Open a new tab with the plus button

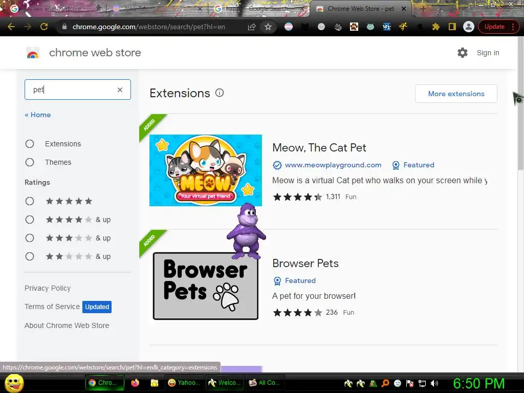(x=423, y=9)
